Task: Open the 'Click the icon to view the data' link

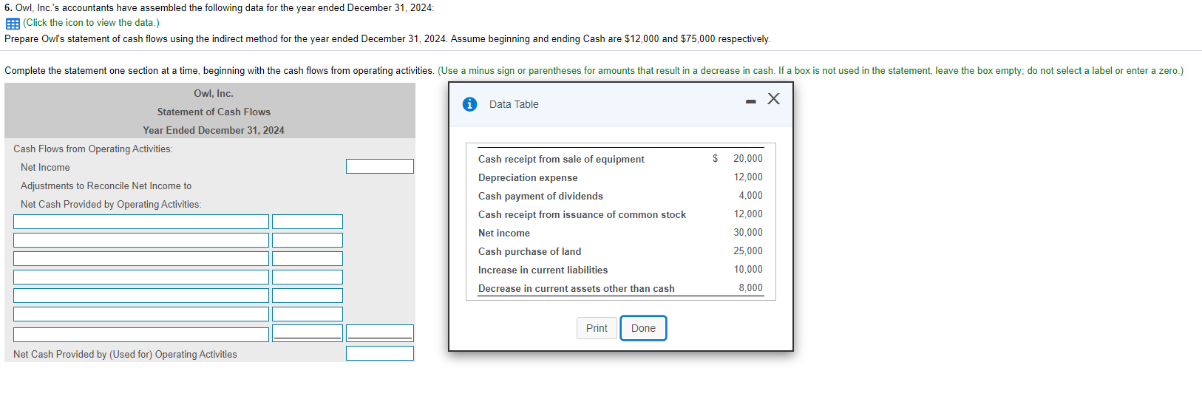Action: [x=91, y=23]
